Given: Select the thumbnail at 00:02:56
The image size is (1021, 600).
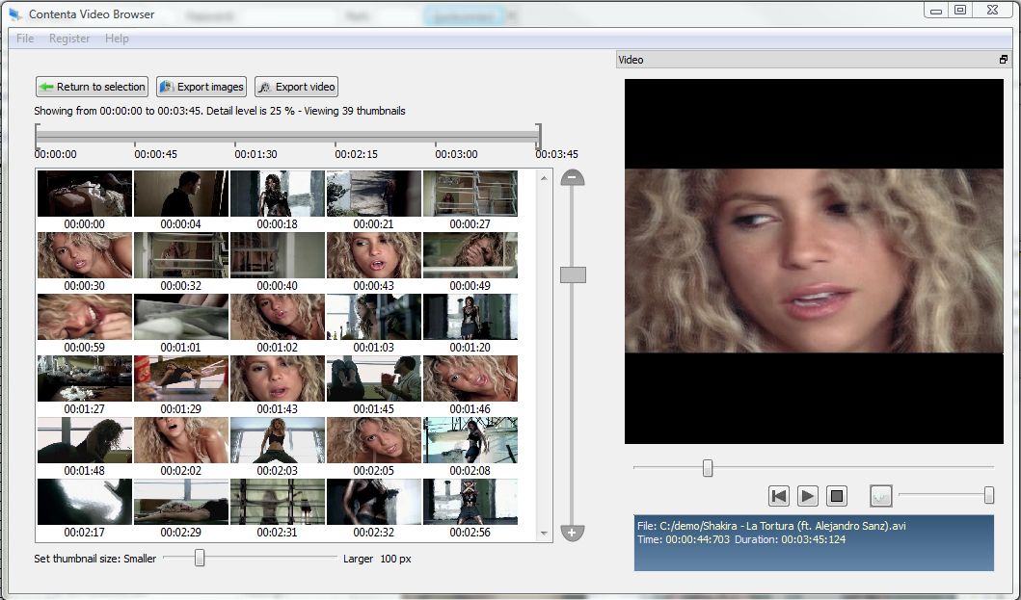Looking at the screenshot, I should (470, 502).
